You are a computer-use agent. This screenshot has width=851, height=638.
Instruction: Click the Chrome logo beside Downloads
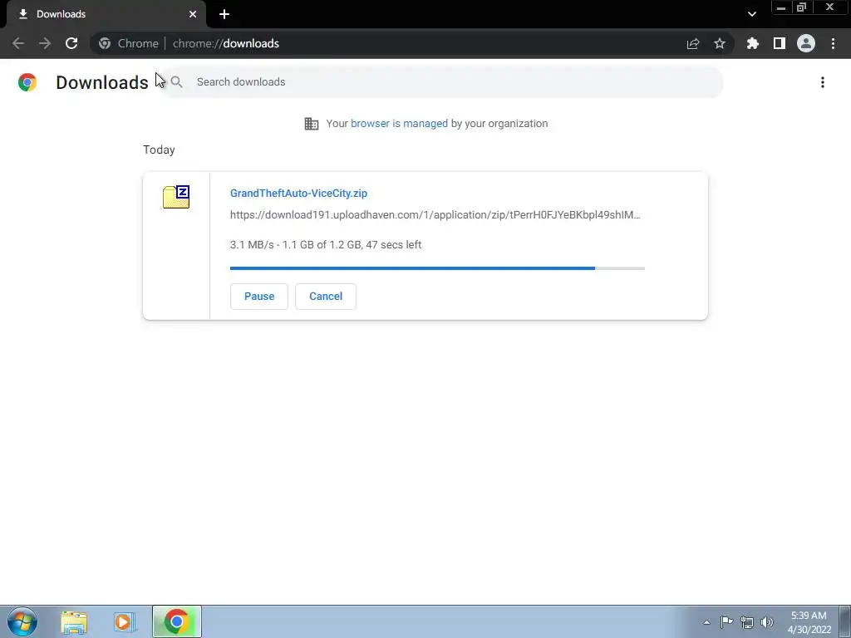(x=27, y=82)
